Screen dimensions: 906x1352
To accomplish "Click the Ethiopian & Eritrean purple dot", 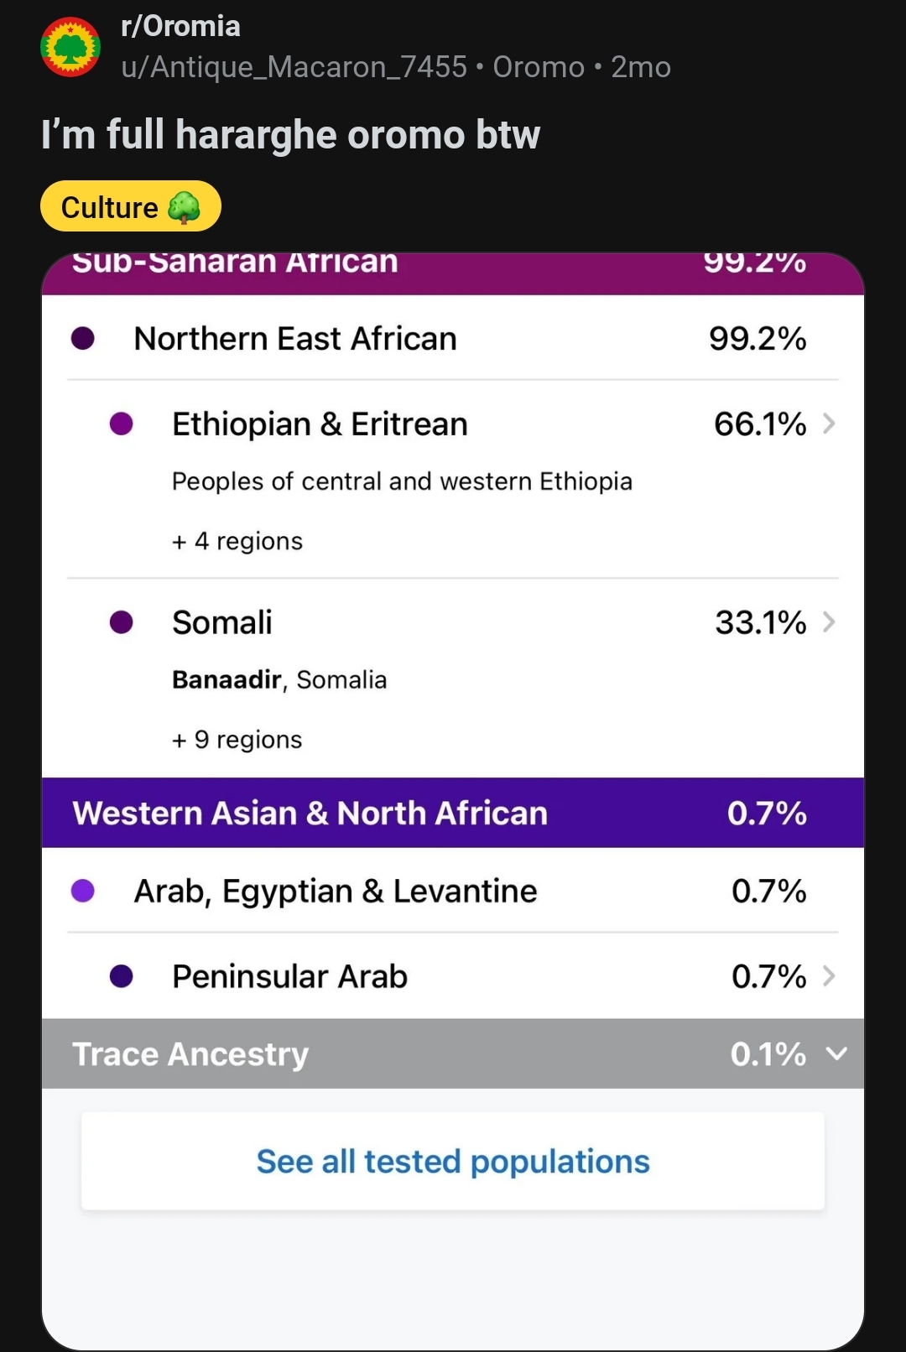I will click(122, 424).
